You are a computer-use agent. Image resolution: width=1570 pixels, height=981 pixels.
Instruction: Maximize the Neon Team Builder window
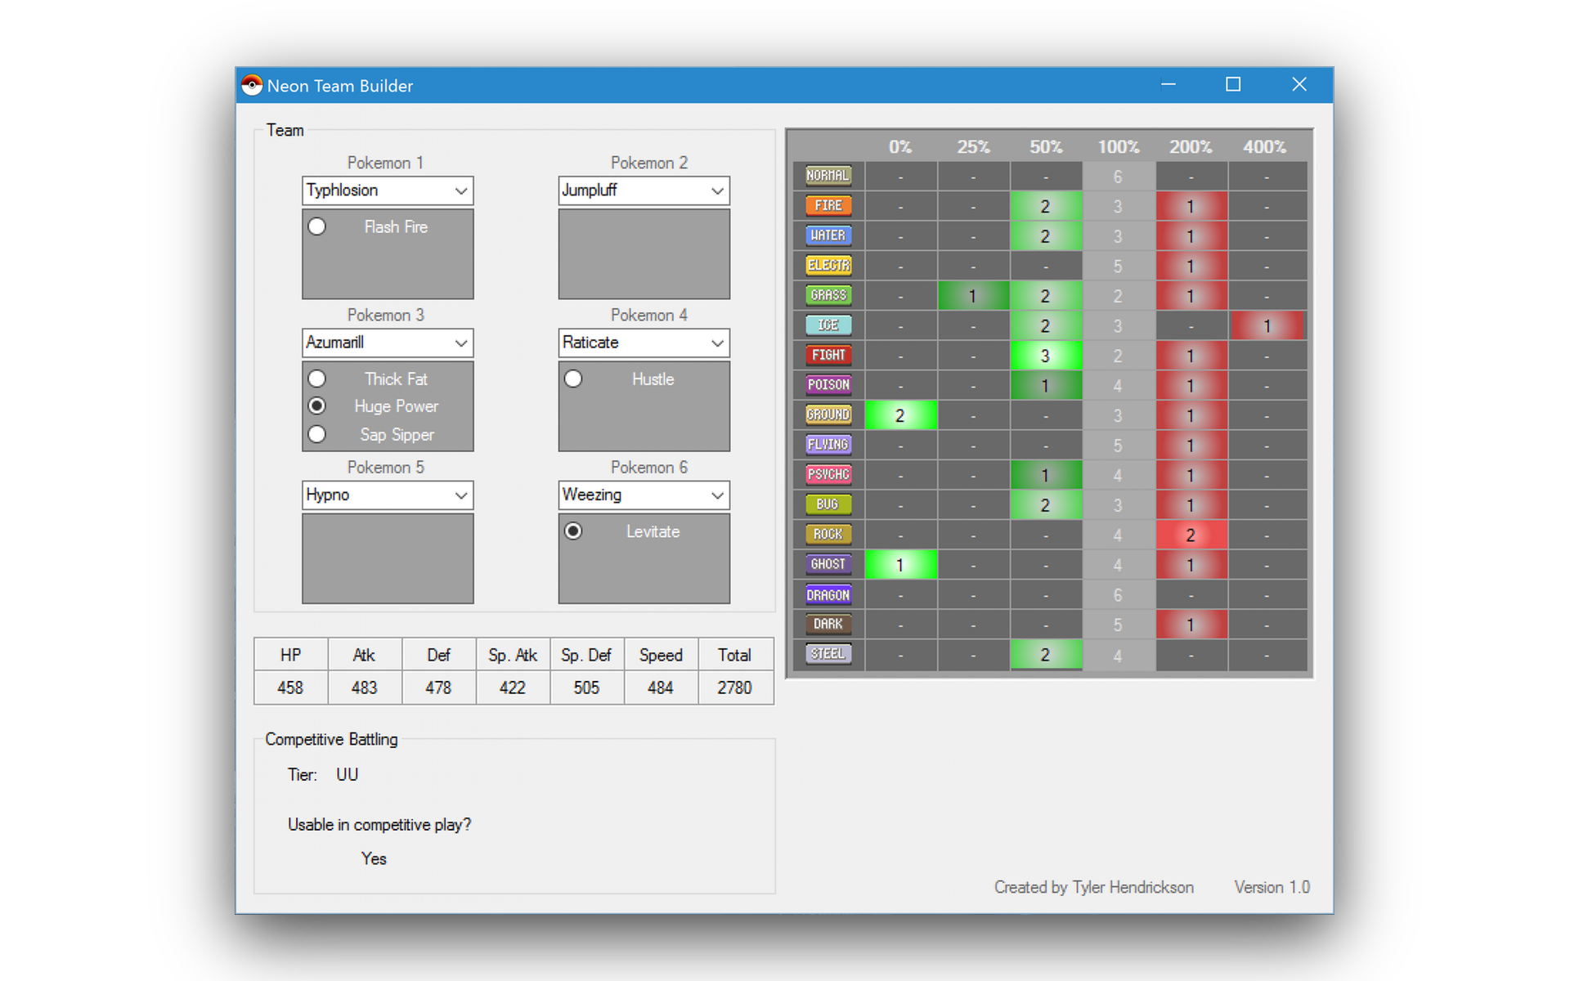pyautogui.click(x=1233, y=84)
